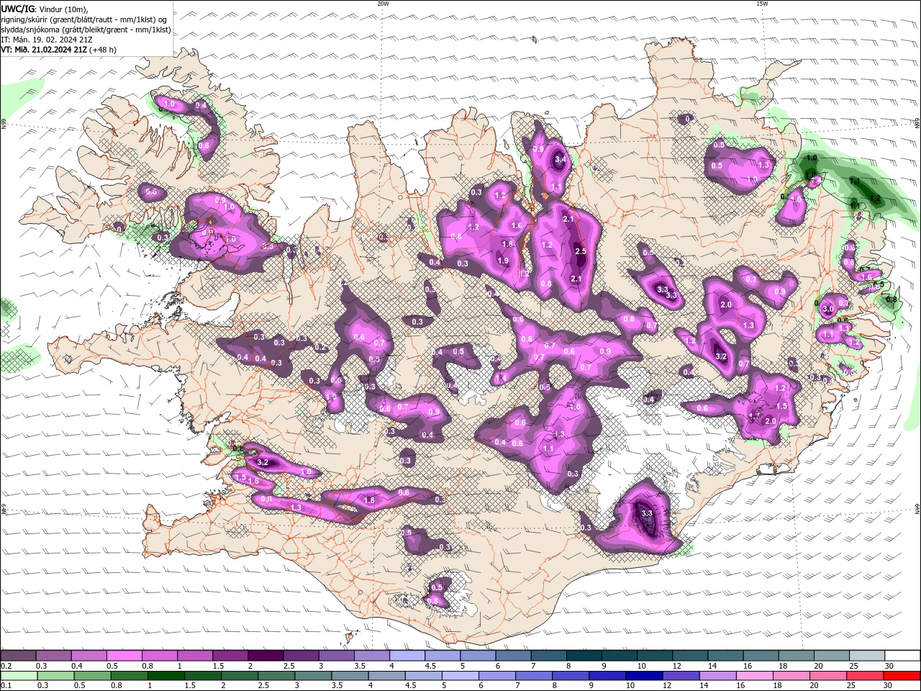
Task: Click the white upper scale swatch labeled 30
Action: 902,656
